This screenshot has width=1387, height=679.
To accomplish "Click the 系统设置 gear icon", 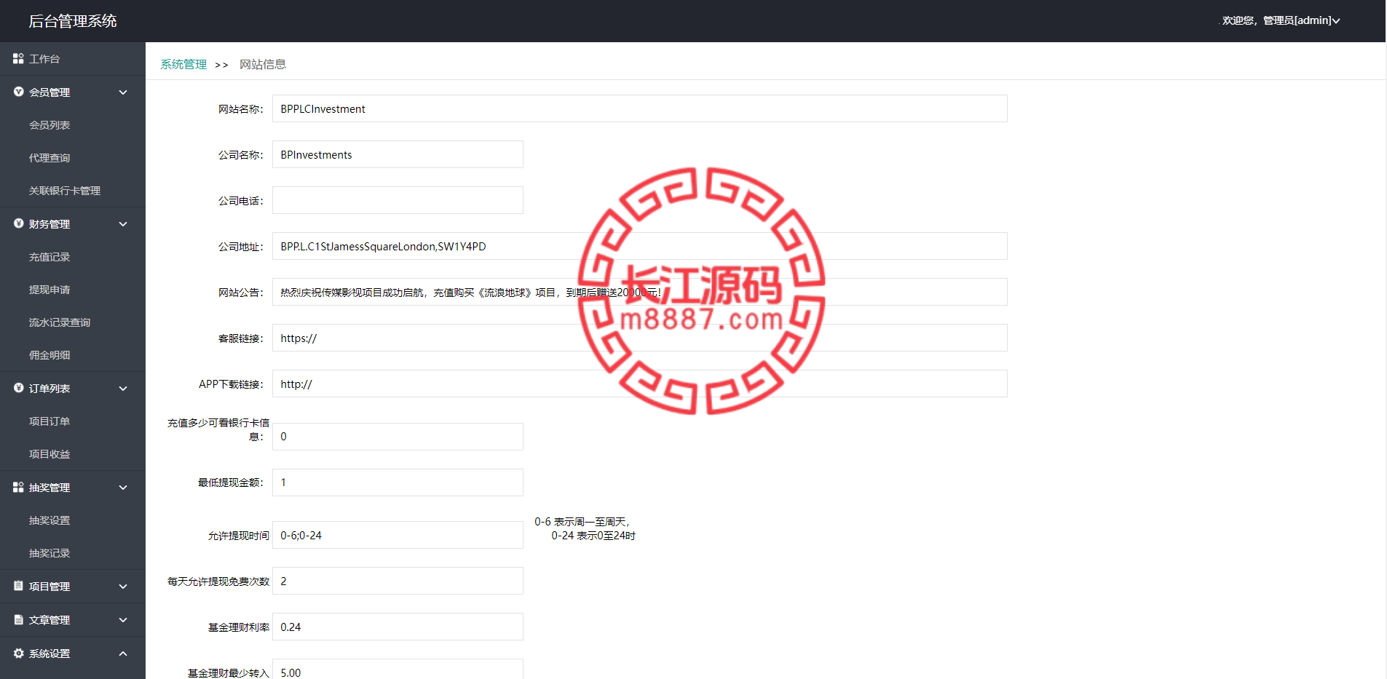I will click(x=18, y=653).
